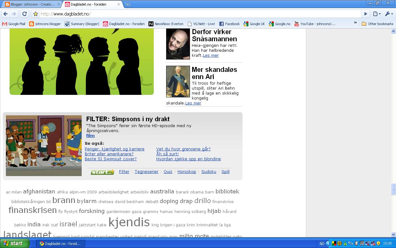The height and width of the screenshot is (248, 396).
Task: Click the Snåsamannen portrait photo
Action: [178, 44]
